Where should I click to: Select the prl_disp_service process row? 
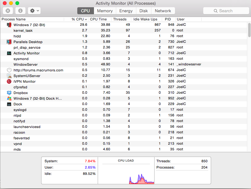click(x=124, y=47)
